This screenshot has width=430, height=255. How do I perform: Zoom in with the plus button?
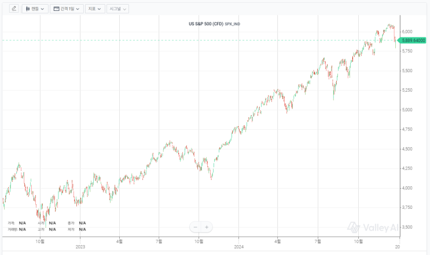[x=207, y=227]
